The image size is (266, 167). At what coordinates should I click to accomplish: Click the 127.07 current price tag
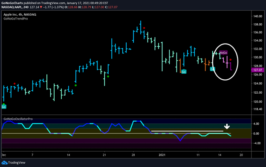coord(257,70)
